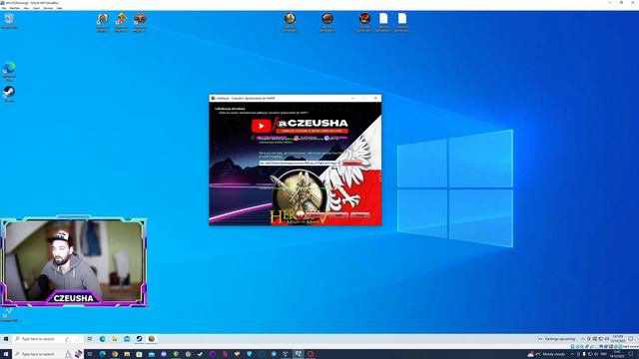The width and height of the screenshot is (639, 359).
Task: Open the clock in the guest VM taskbar
Action: coord(618,339)
